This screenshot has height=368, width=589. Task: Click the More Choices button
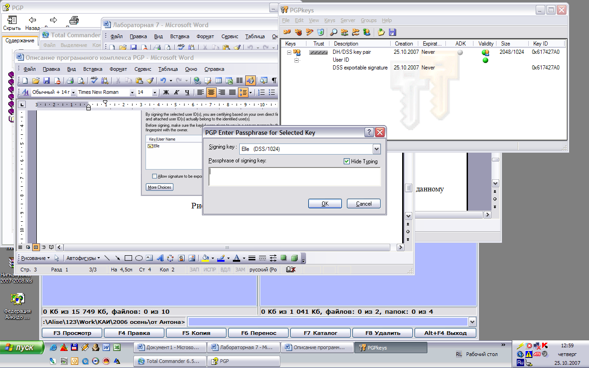tap(160, 187)
